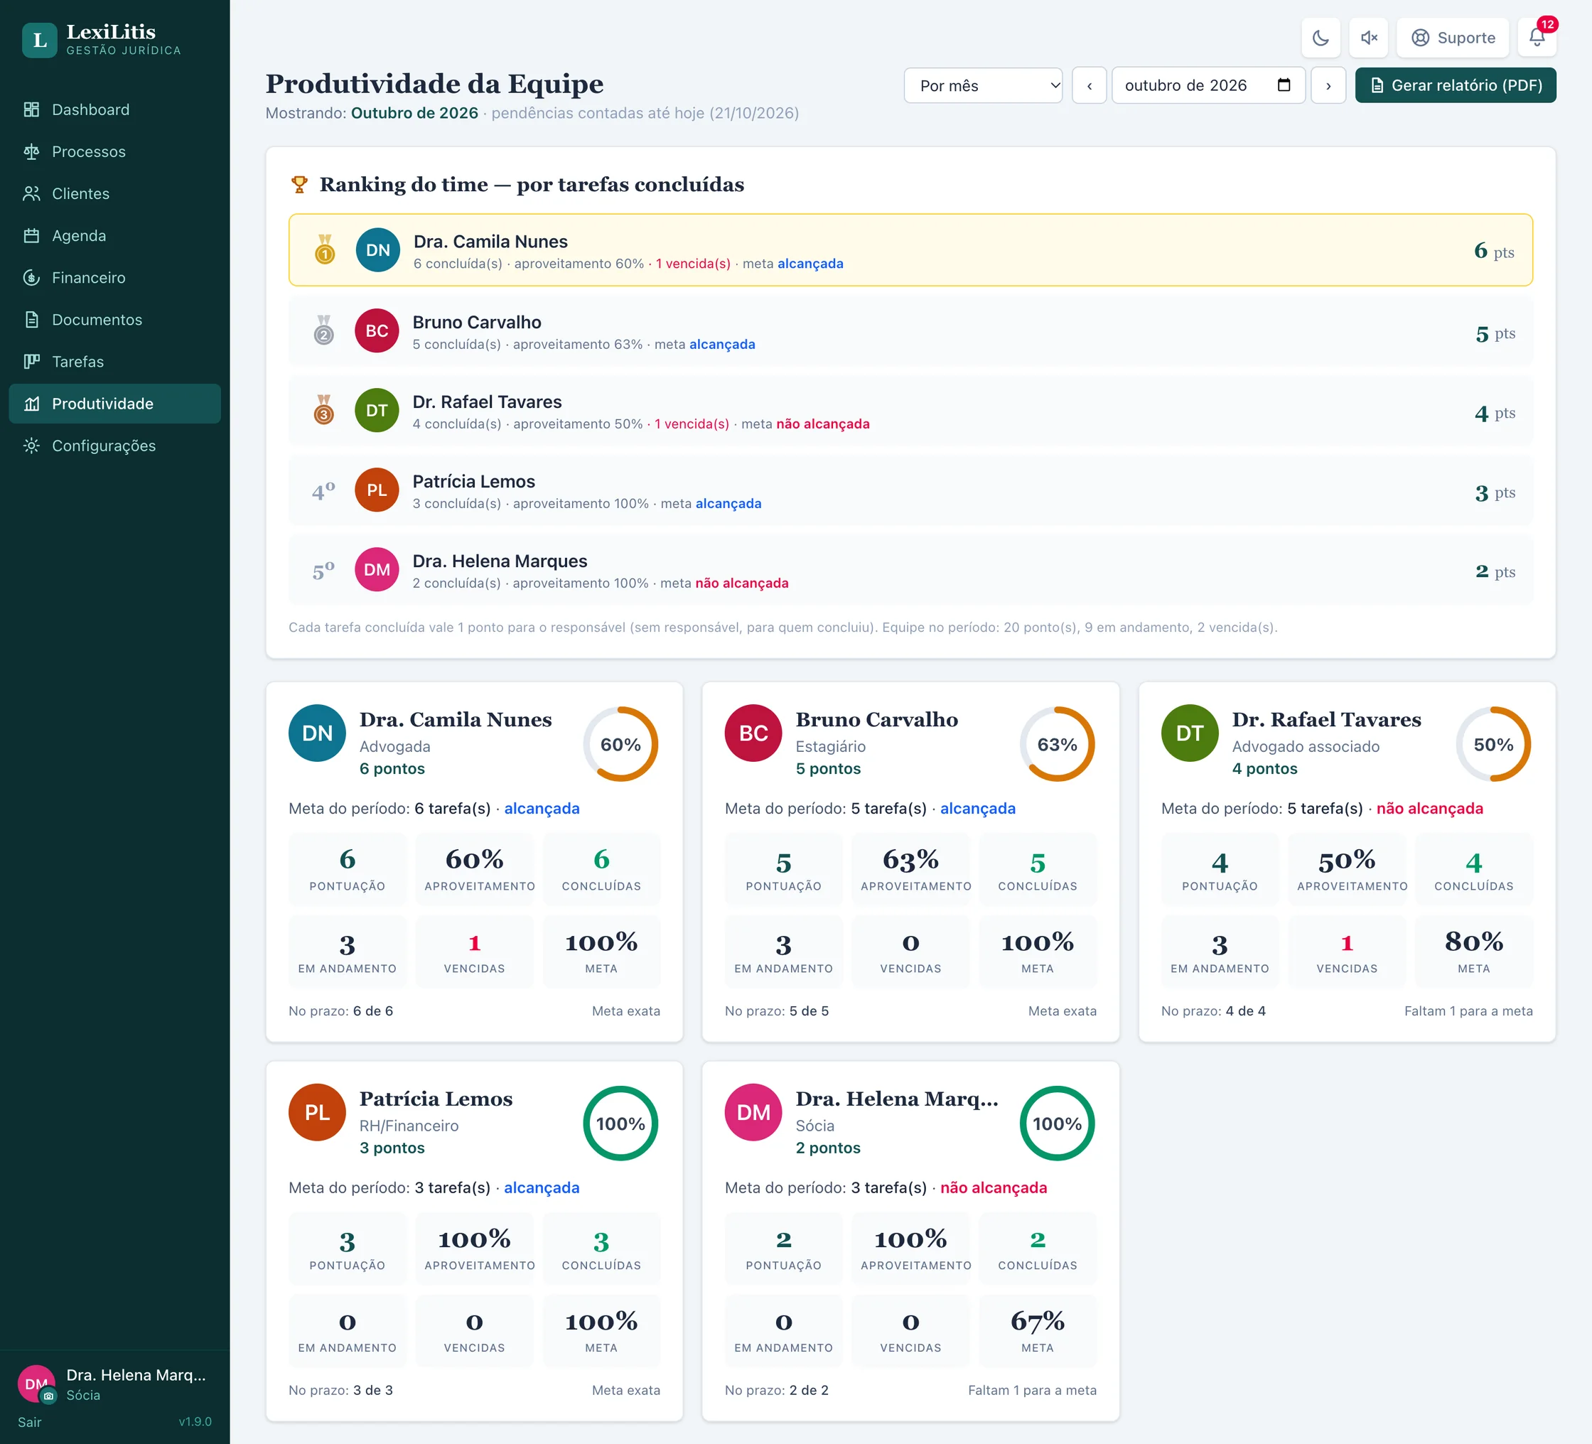Click the bronze medal icon for Rafael Tavares

pos(324,411)
